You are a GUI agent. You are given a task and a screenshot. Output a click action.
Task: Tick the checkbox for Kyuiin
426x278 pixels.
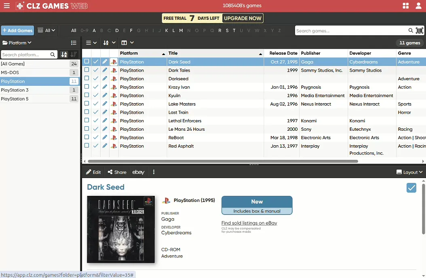(86, 95)
